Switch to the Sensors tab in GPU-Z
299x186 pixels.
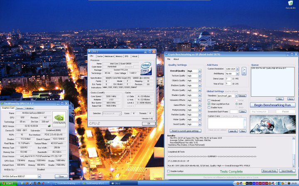[x=20, y=108]
